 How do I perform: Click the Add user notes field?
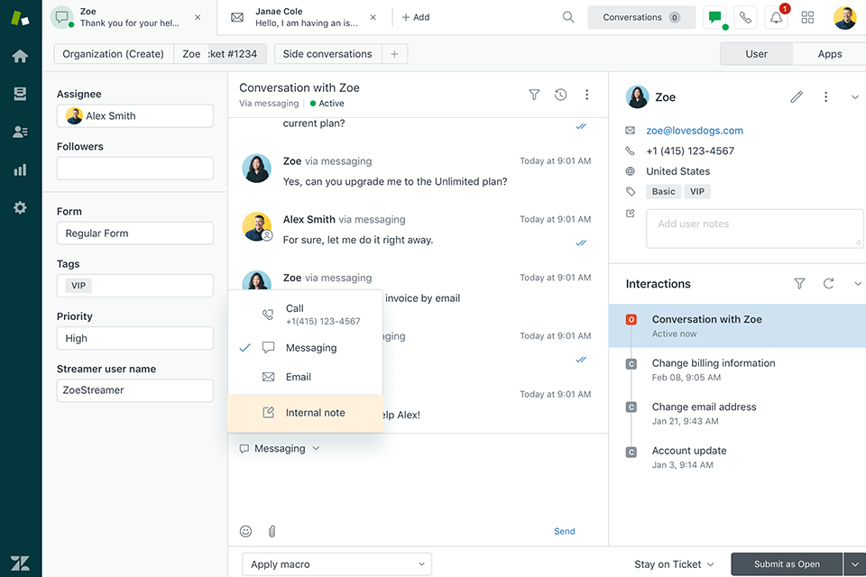coord(754,229)
